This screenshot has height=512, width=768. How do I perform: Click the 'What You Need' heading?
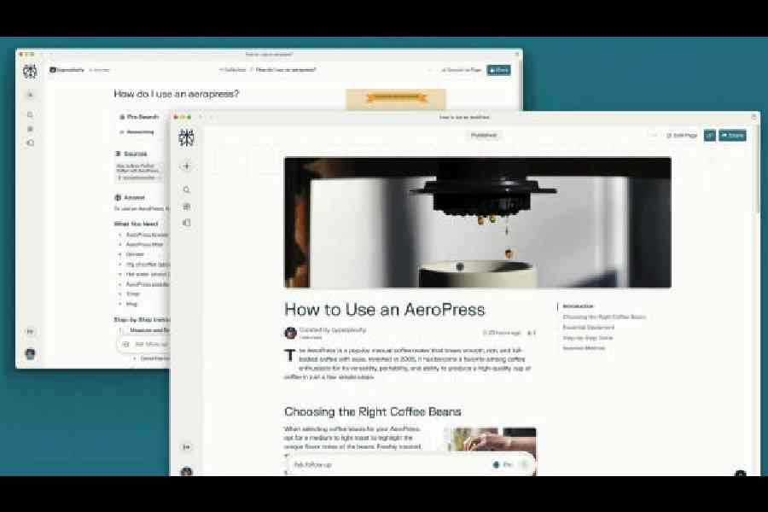pos(137,224)
